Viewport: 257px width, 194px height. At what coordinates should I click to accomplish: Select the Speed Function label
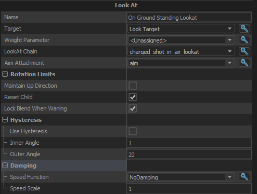point(29,177)
